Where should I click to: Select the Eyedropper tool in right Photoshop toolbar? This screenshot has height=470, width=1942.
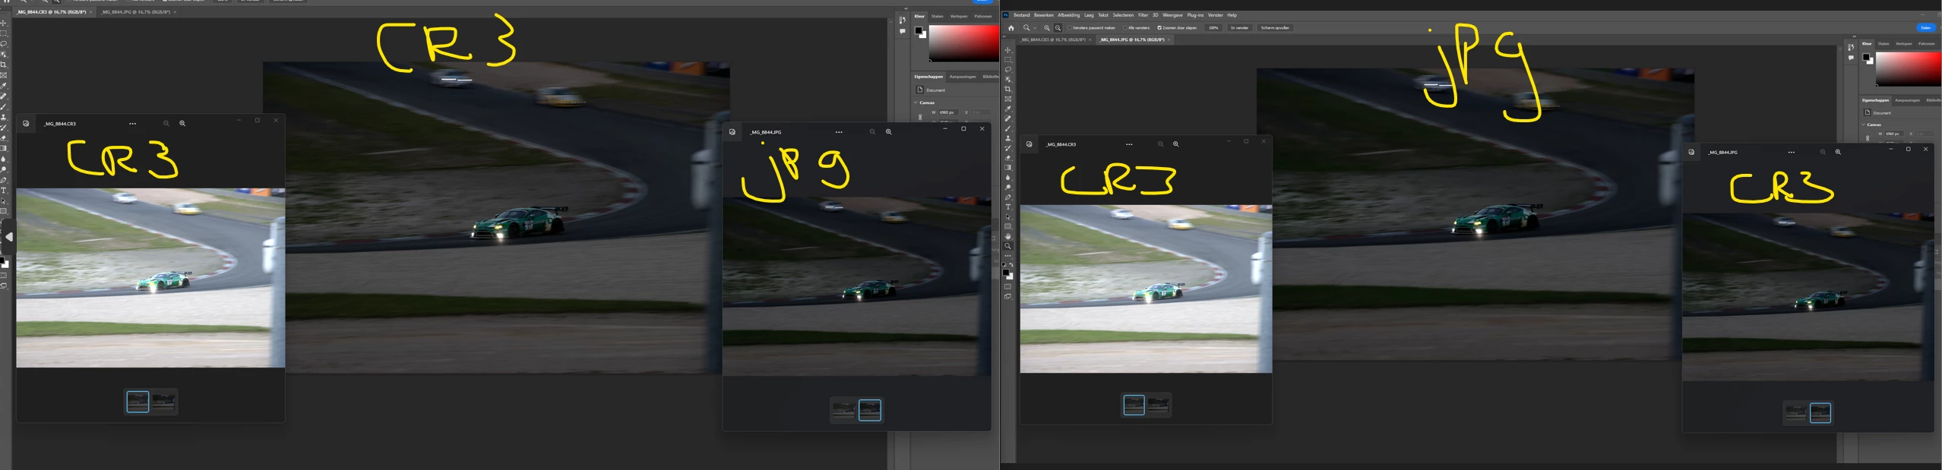click(1008, 109)
